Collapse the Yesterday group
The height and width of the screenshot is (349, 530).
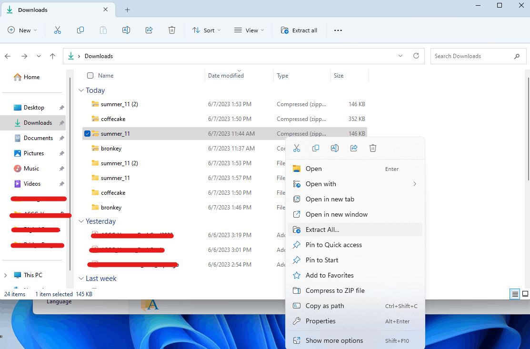[x=81, y=221]
